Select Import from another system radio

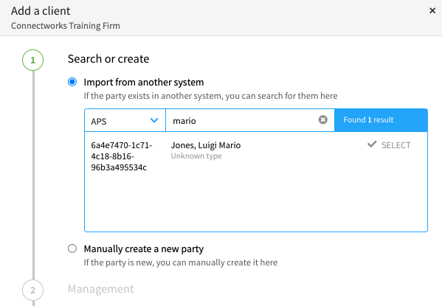(72, 82)
